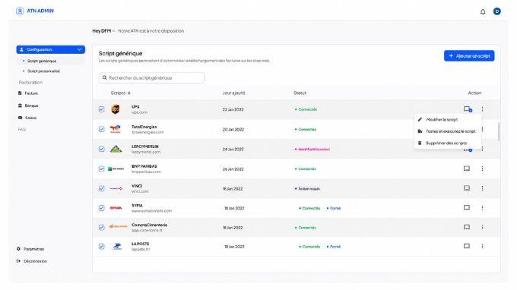Click the 26 Jan 2022 date cell
The image size is (517, 290).
[233, 169]
